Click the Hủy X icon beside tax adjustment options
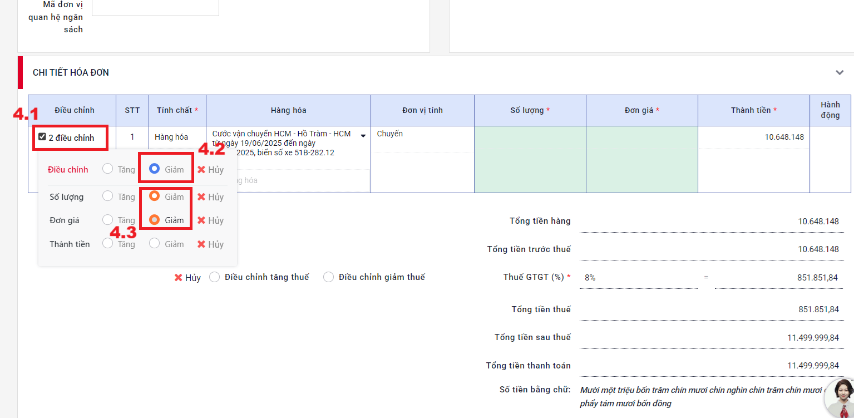 coord(179,277)
